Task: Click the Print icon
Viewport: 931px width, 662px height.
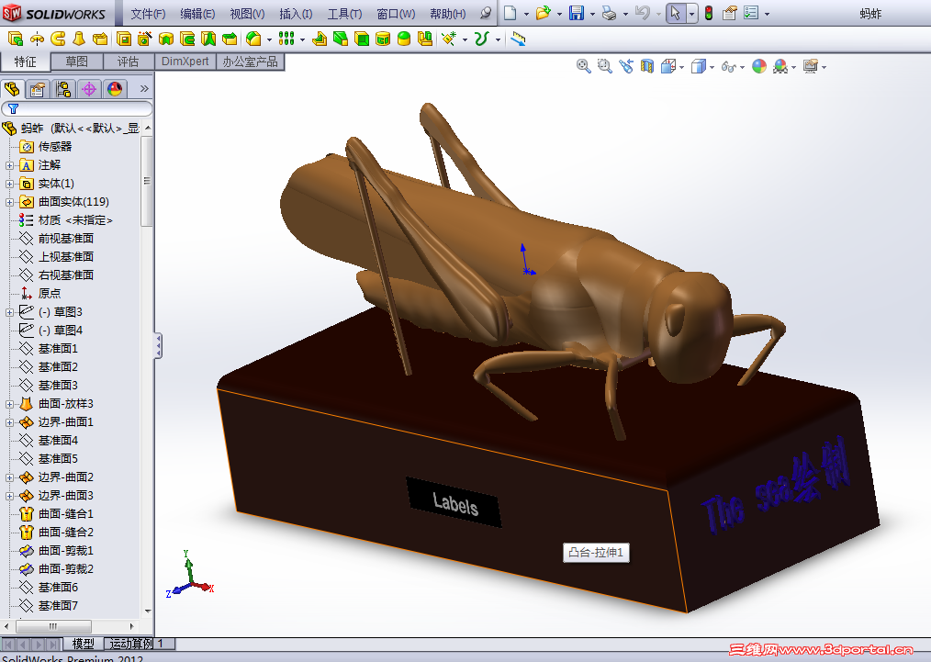Action: (609, 13)
